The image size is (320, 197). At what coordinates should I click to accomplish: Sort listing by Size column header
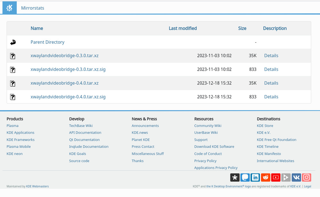pyautogui.click(x=242, y=28)
